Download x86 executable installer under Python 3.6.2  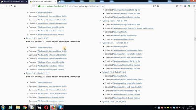(51, 66)
